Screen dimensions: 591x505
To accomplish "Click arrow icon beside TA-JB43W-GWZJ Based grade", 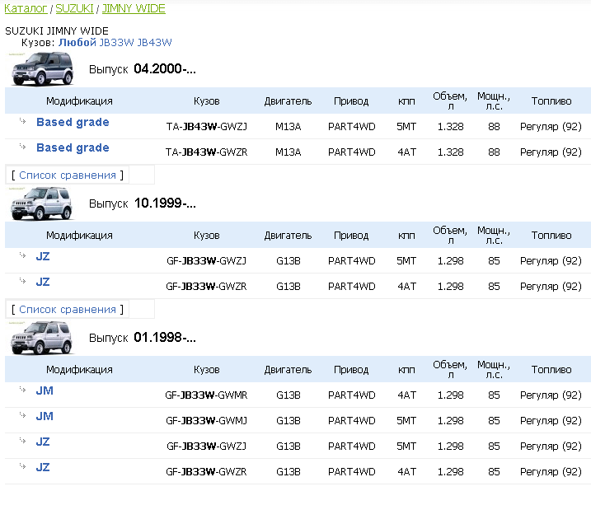I will (22, 121).
